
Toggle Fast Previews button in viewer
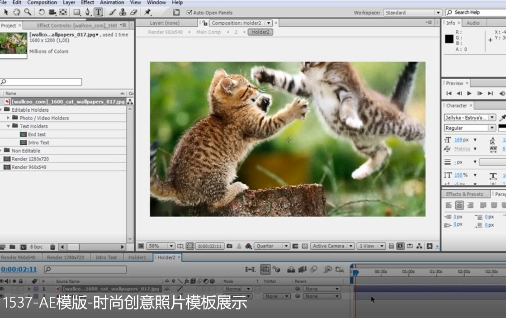click(401, 246)
